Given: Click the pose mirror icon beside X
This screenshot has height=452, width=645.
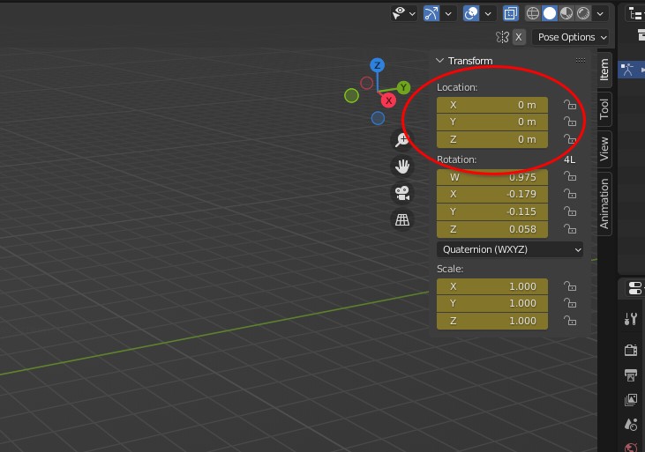Looking at the screenshot, I should (x=502, y=37).
